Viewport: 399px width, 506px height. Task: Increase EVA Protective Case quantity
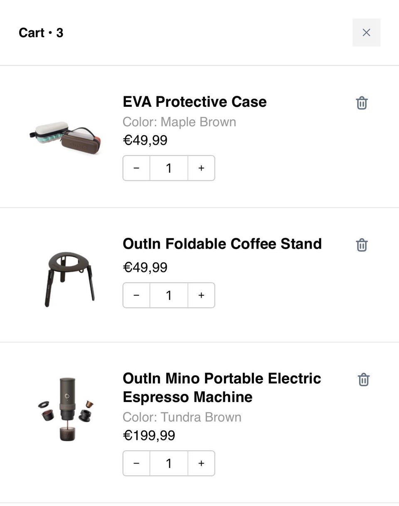(x=201, y=168)
